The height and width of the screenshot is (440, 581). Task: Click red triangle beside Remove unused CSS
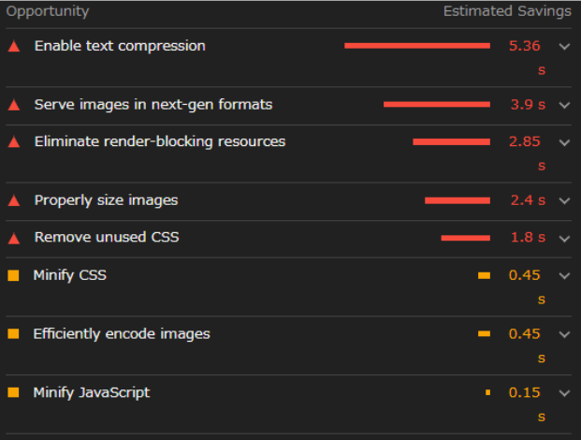[14, 238]
